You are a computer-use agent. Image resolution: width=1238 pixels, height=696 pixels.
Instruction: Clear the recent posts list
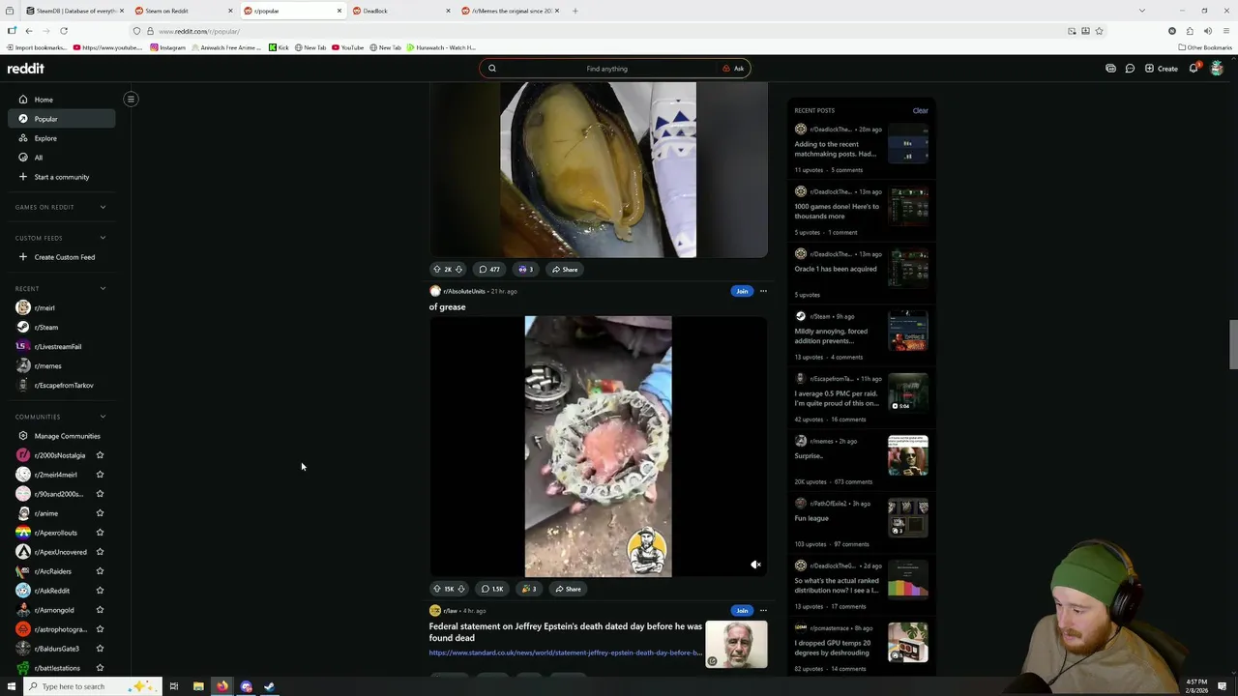(x=920, y=111)
